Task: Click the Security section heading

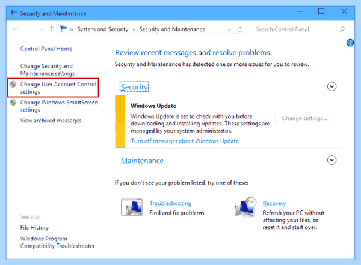Action: (x=134, y=87)
